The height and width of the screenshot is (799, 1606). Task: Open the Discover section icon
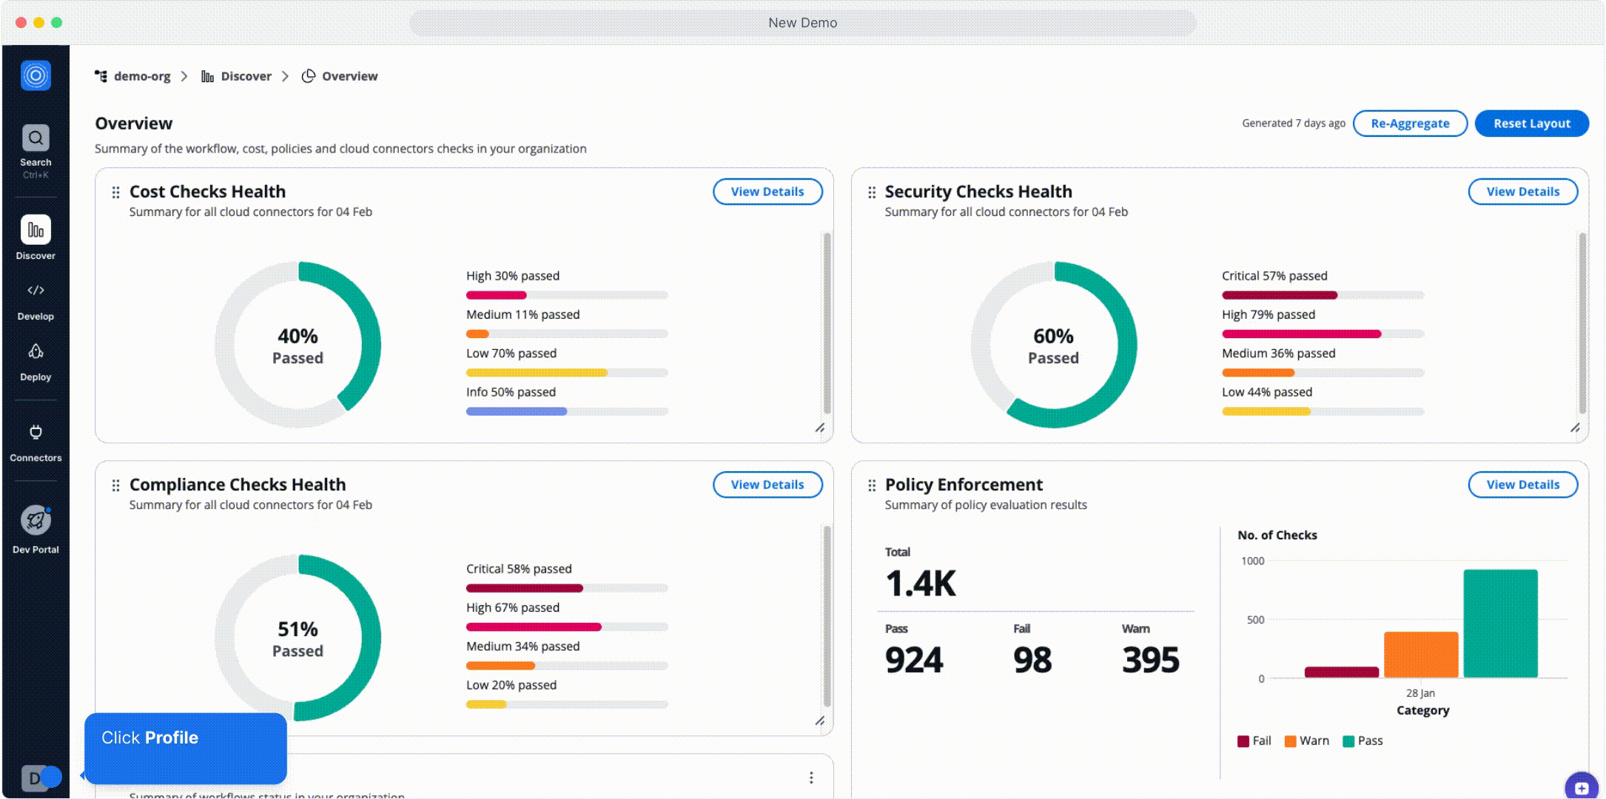(x=36, y=230)
